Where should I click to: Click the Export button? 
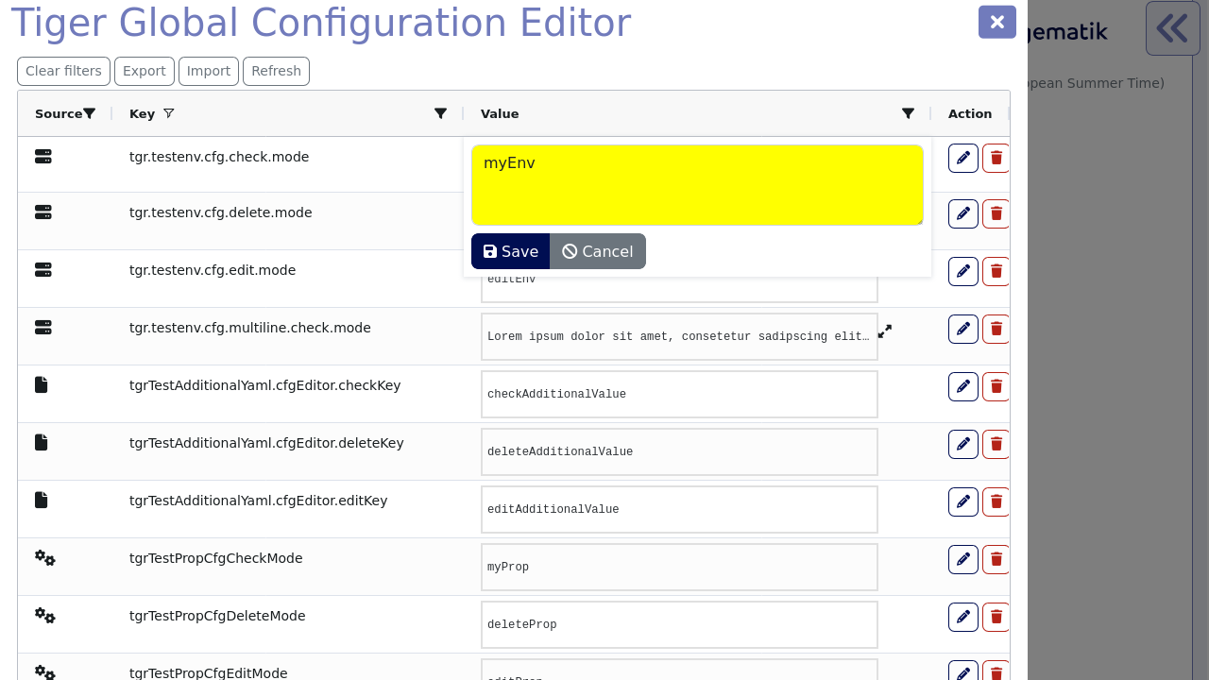(x=145, y=71)
